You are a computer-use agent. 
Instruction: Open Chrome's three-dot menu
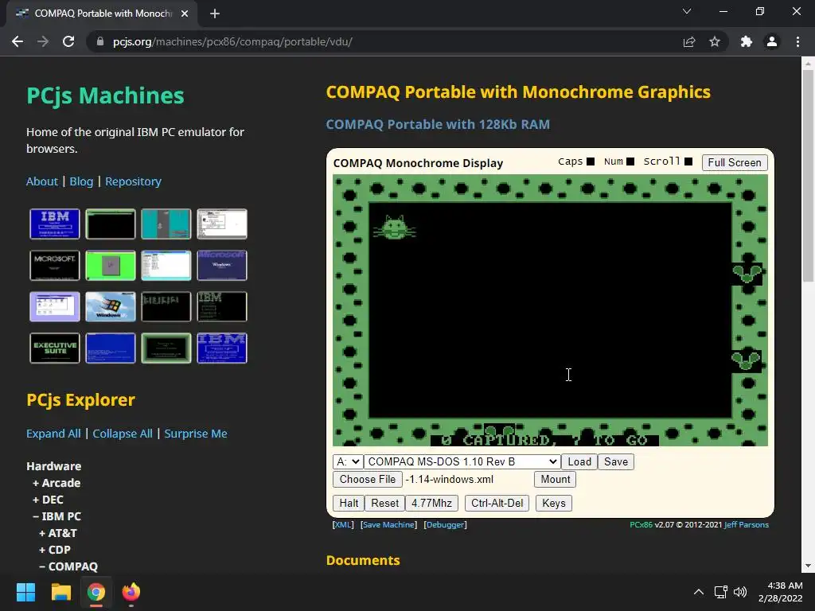coord(797,41)
